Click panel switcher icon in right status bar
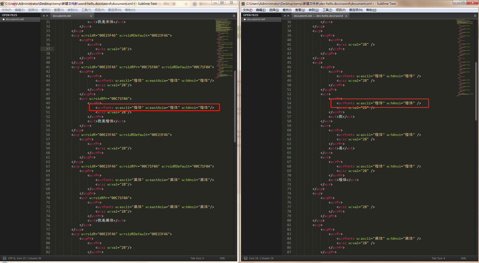Image resolution: width=479 pixels, height=263 pixels. [x=245, y=258]
